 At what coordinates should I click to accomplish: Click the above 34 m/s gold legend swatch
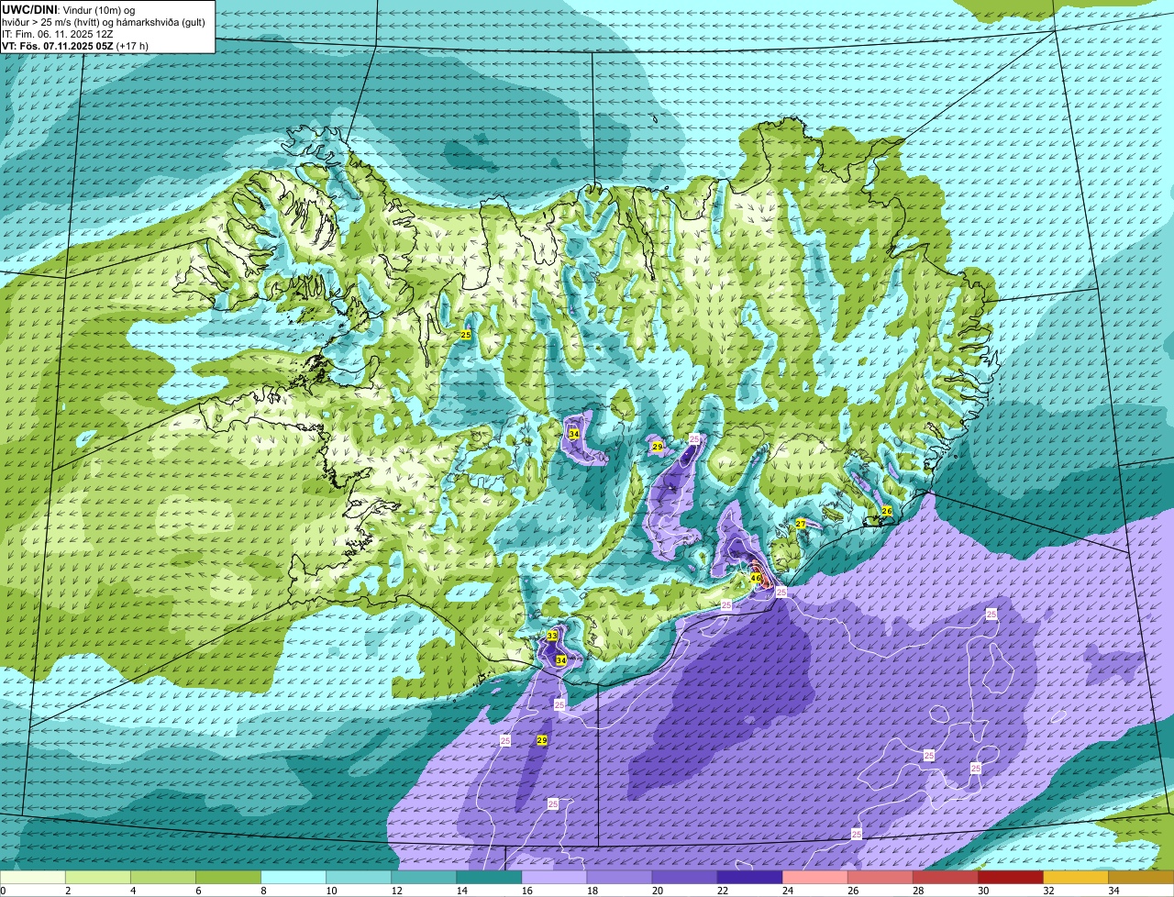tap(1141, 878)
